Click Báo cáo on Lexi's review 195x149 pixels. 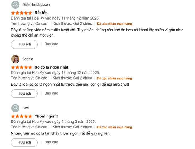click(x=51, y=142)
